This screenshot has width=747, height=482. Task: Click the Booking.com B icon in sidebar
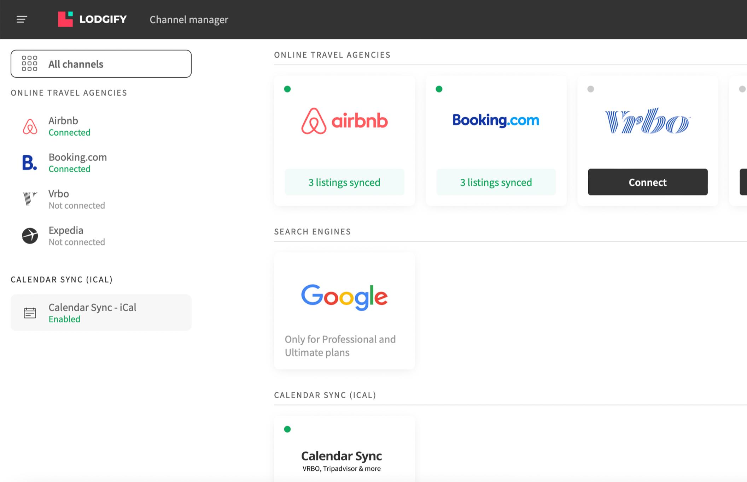(x=29, y=163)
